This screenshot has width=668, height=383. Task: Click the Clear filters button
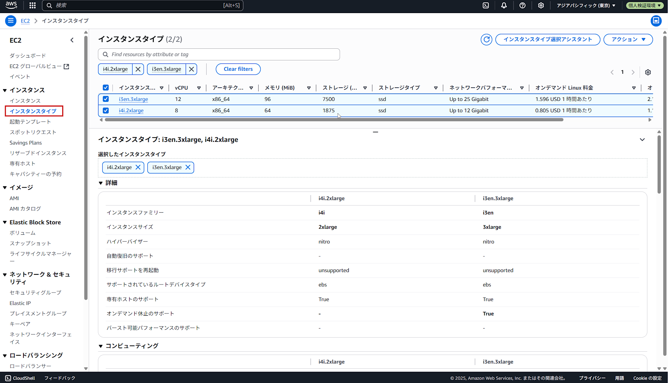click(238, 69)
